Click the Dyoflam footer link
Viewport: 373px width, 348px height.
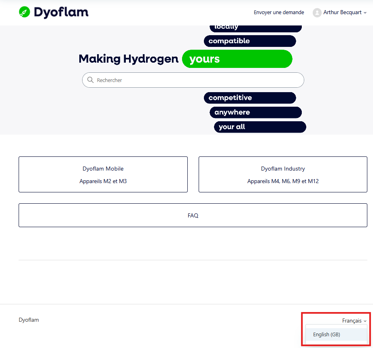29,320
